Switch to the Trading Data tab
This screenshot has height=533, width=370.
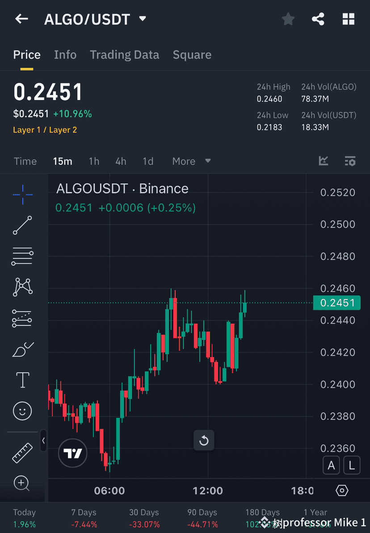pos(124,54)
